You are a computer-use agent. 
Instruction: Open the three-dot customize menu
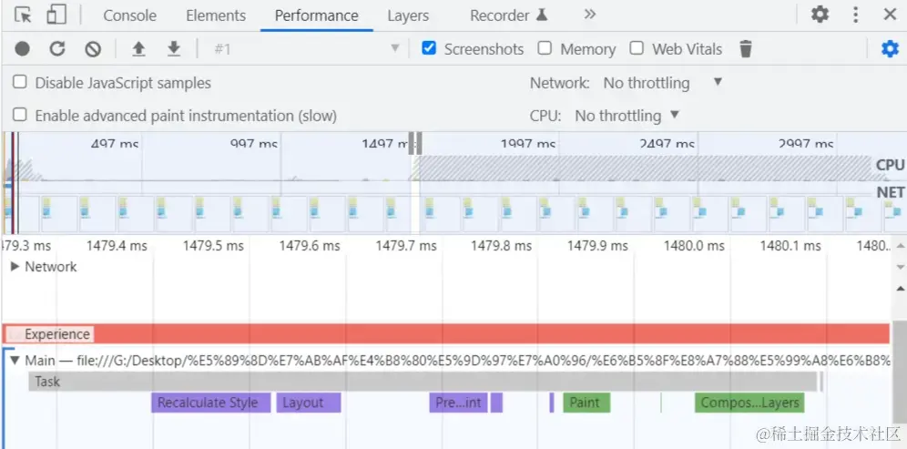pyautogui.click(x=855, y=15)
